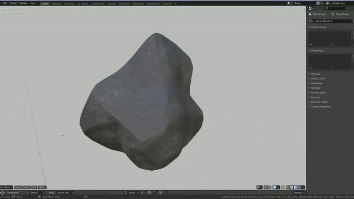Click the scene name field at top
The height and width of the screenshot is (199, 354).
coord(304,3)
